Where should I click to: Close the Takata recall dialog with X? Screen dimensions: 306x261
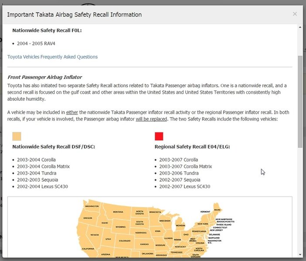pos(295,14)
